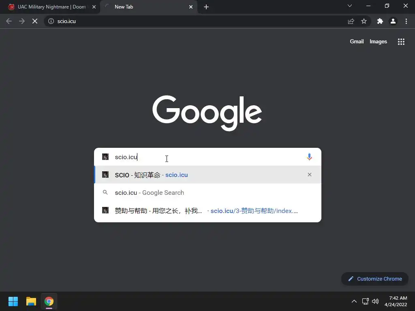This screenshot has height=311, width=415.
Task: Close the UAC Military Nightmare tab
Action: [94, 7]
